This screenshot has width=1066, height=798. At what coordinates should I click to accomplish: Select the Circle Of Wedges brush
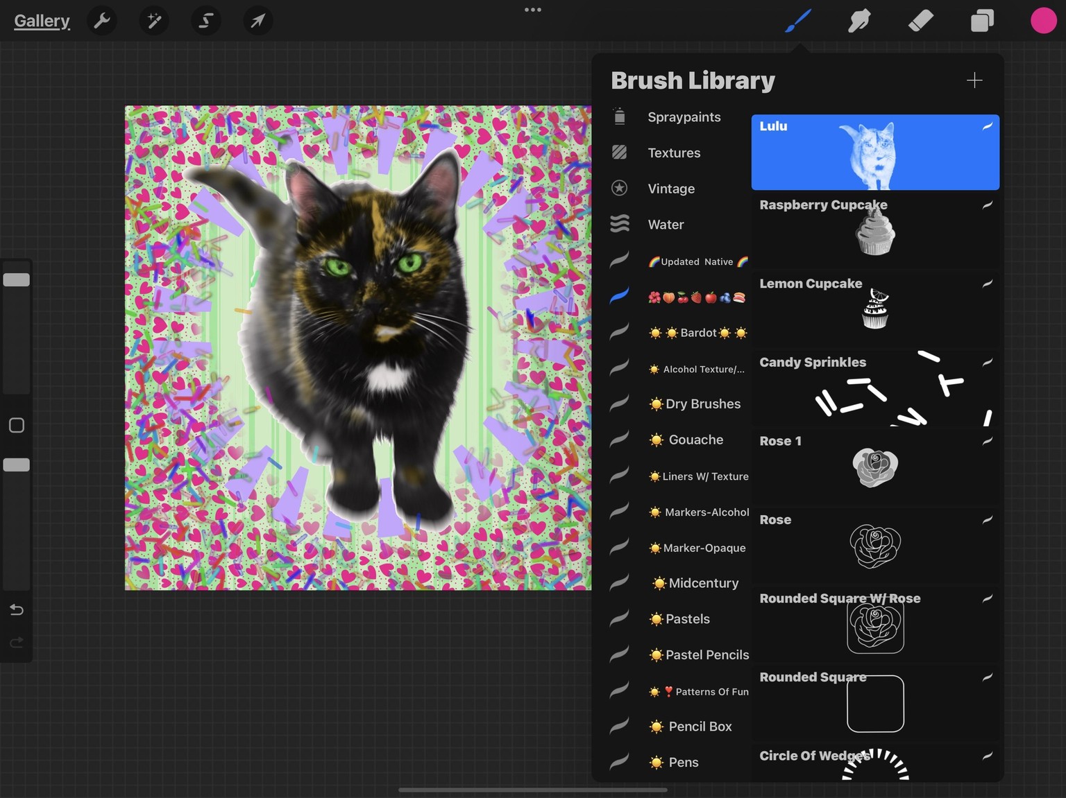pos(875,763)
